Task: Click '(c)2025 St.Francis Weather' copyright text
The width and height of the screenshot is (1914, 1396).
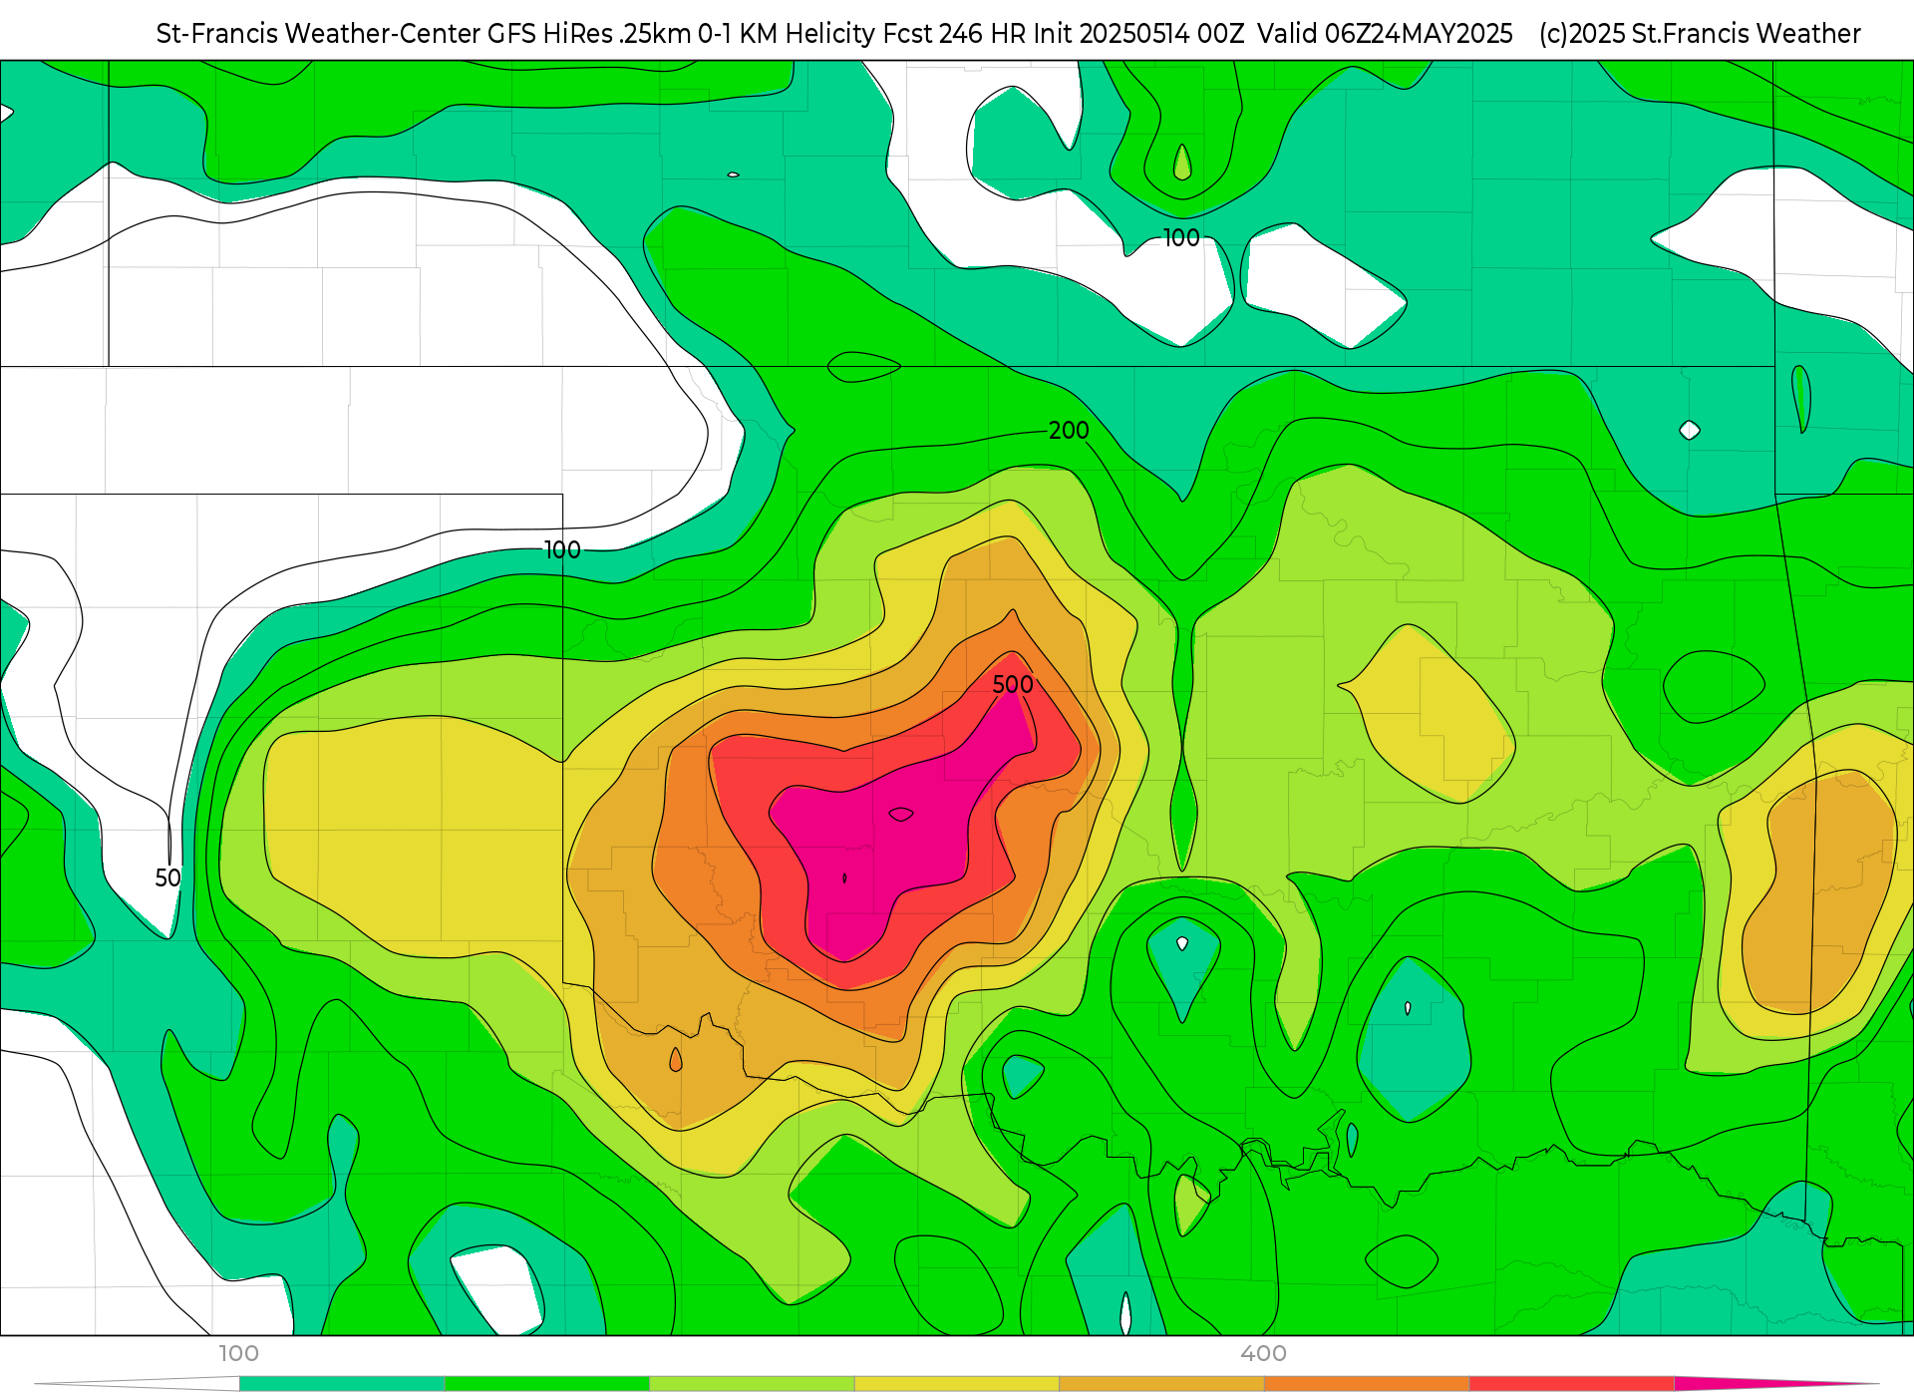Action: (1700, 34)
